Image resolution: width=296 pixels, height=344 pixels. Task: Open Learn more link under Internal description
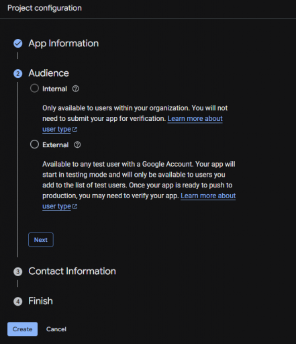coord(195,118)
